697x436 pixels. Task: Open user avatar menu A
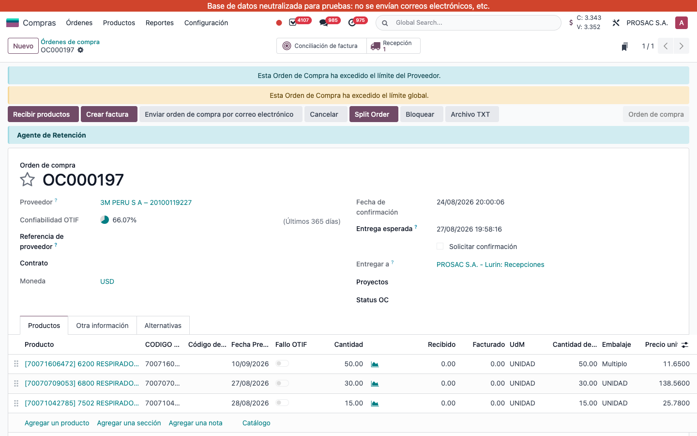tap(682, 23)
